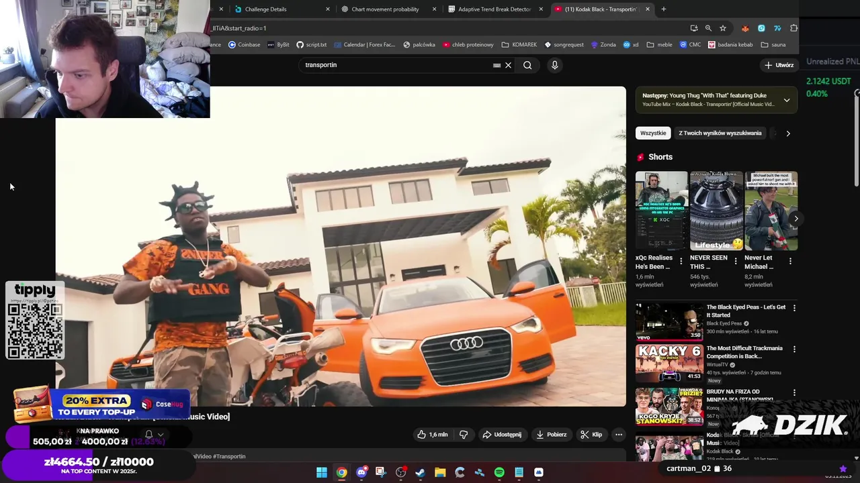Screen dimensions: 860x483
Task: Open the CMC bookmark
Action: coord(690,45)
